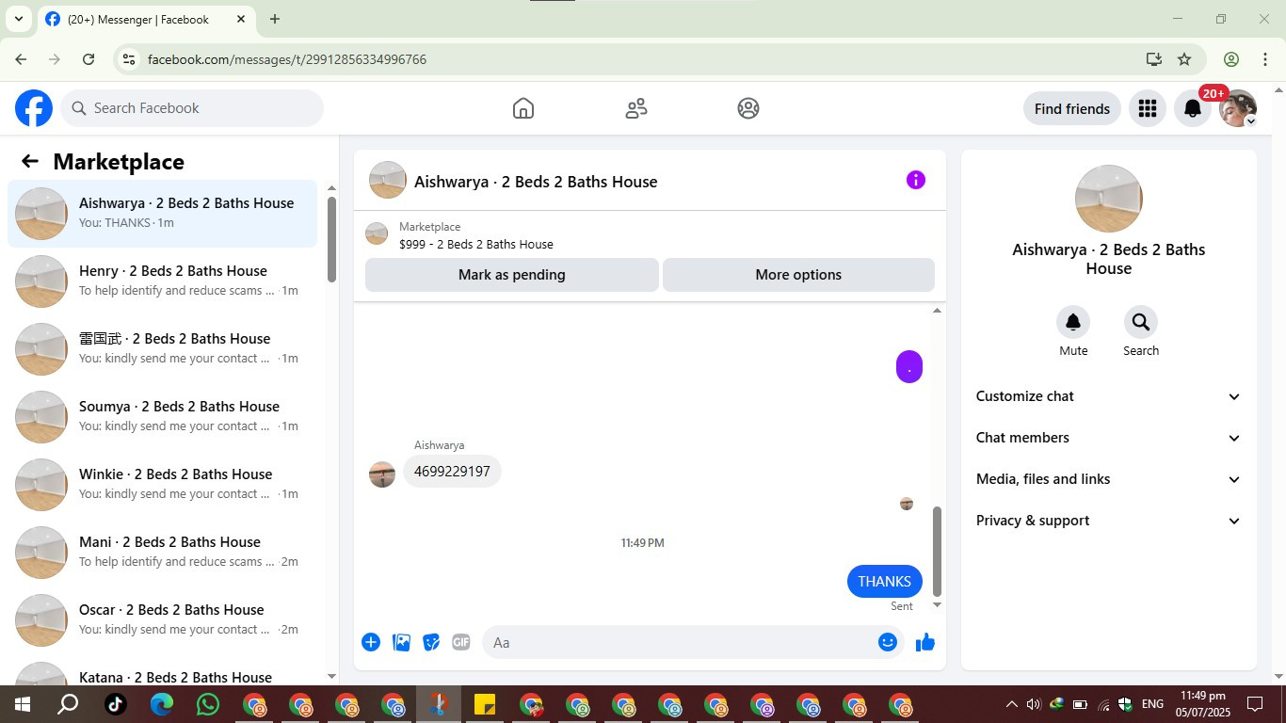Open Winkie · 2 Beds 2 Baths House chat
The width and height of the screenshot is (1286, 723).
click(163, 484)
